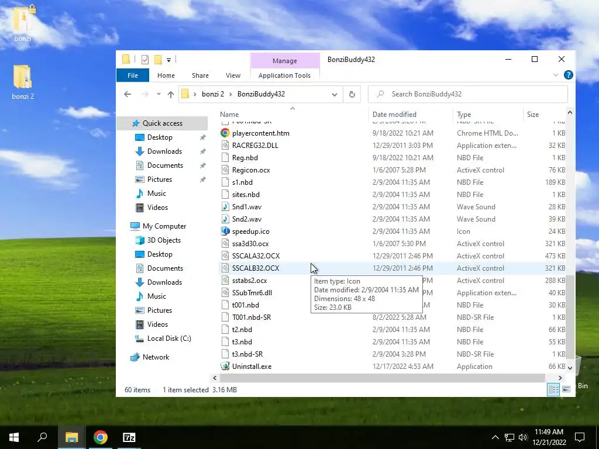Open Music under Quick access

(x=156, y=194)
